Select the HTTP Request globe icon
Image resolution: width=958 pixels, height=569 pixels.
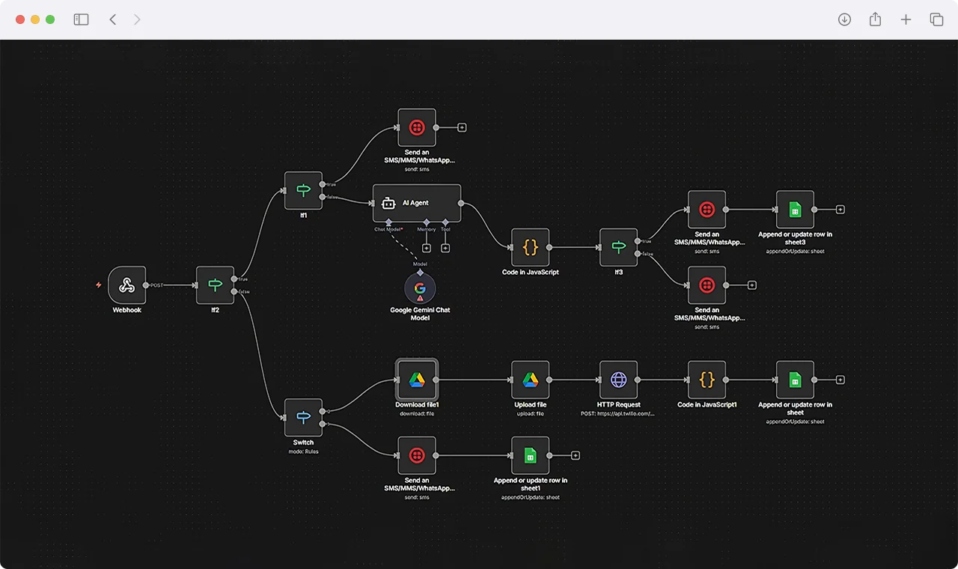tap(619, 380)
